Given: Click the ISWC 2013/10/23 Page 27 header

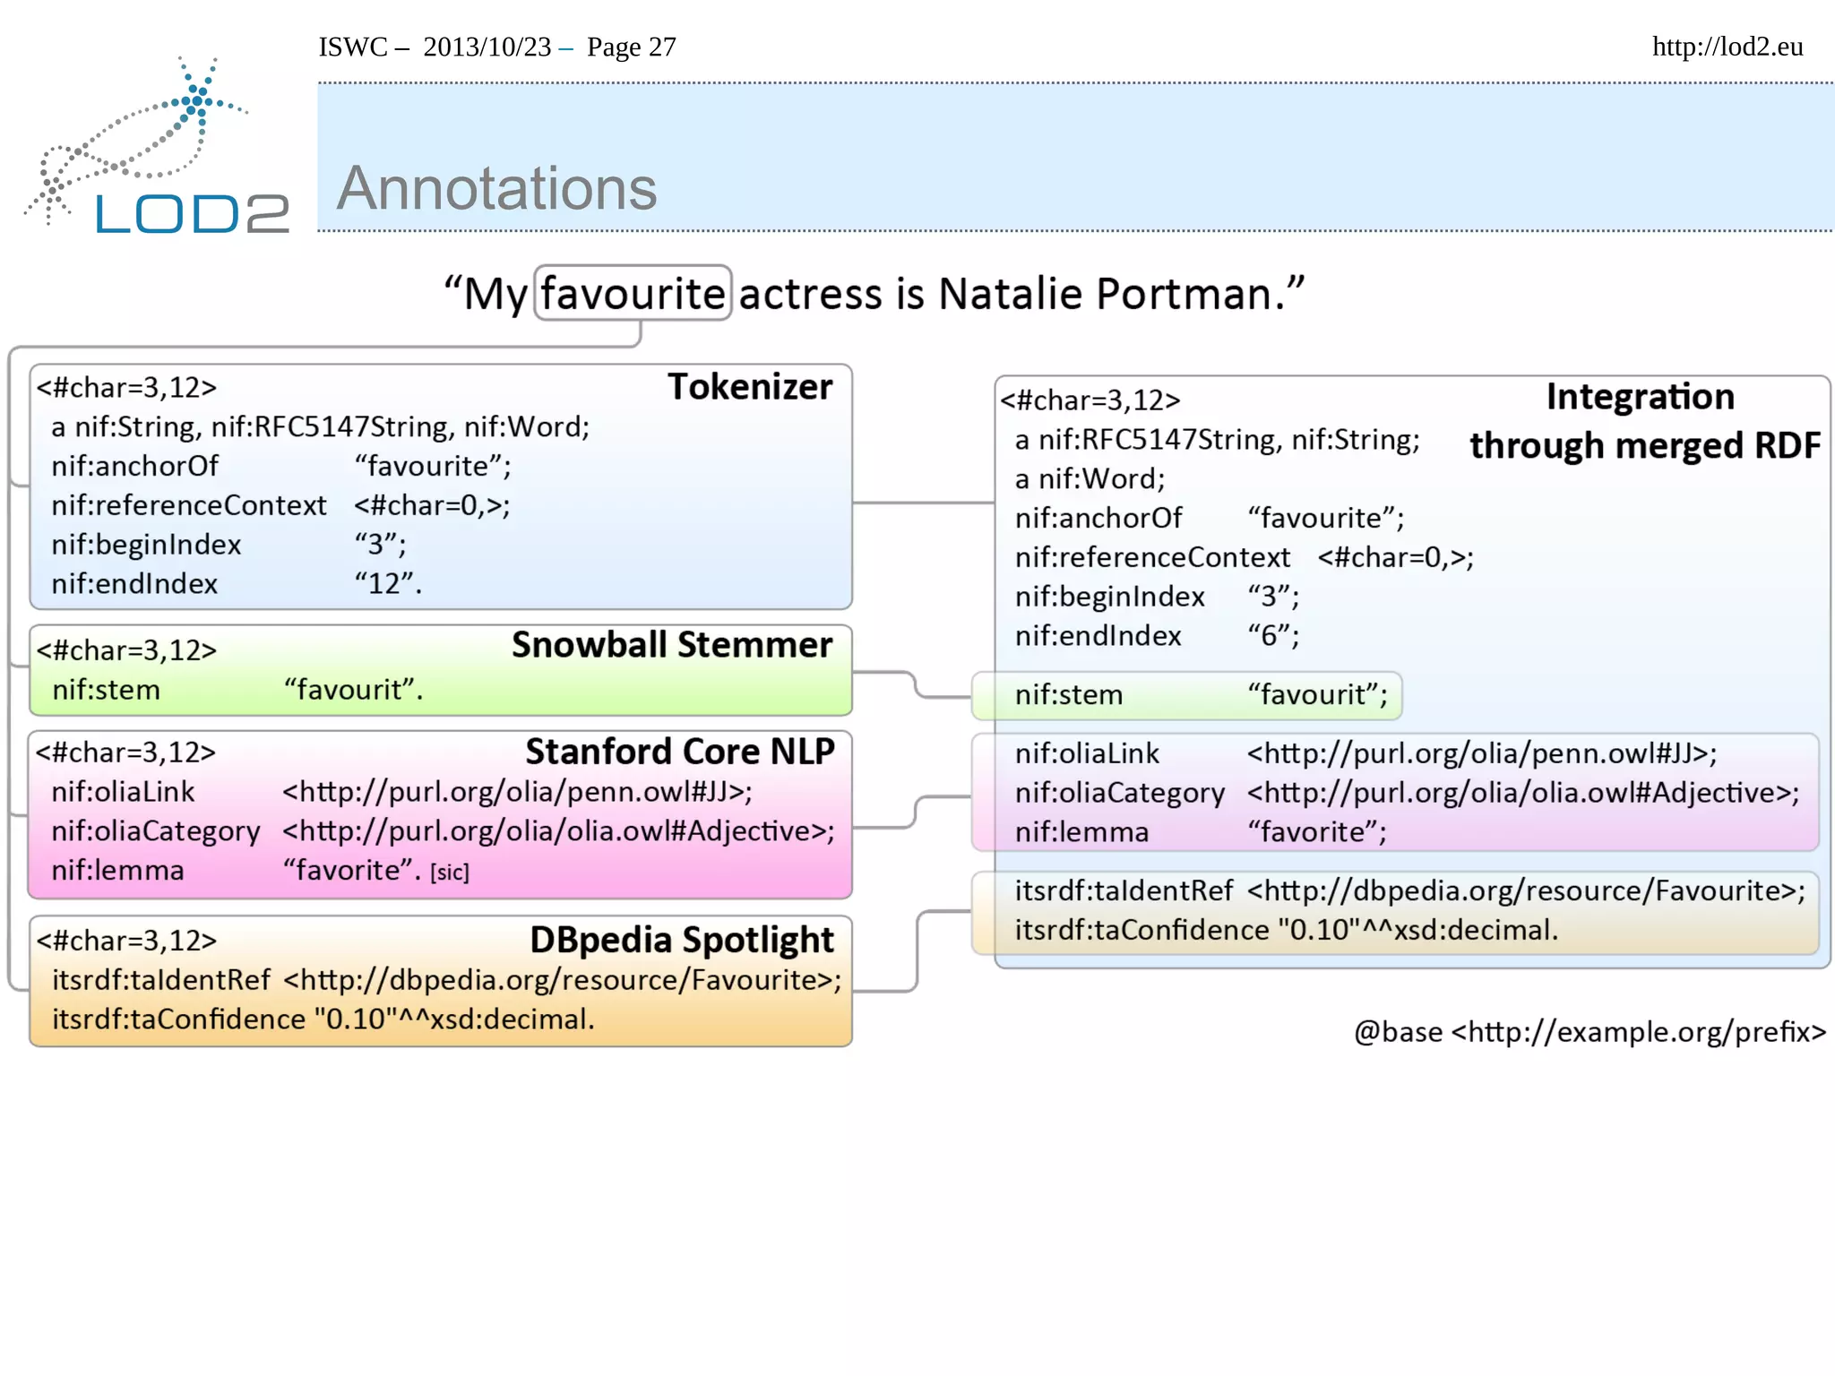Looking at the screenshot, I should click(497, 47).
